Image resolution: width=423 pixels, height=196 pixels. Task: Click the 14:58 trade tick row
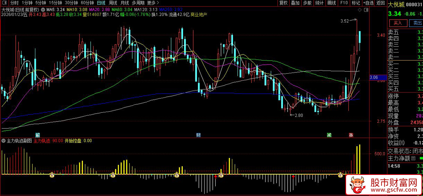coord(405,166)
